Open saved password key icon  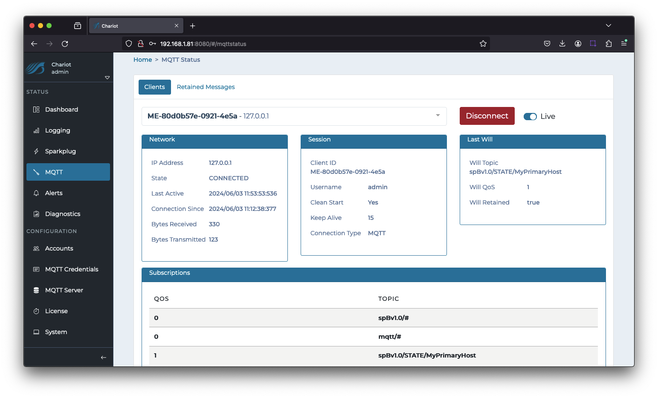click(152, 43)
